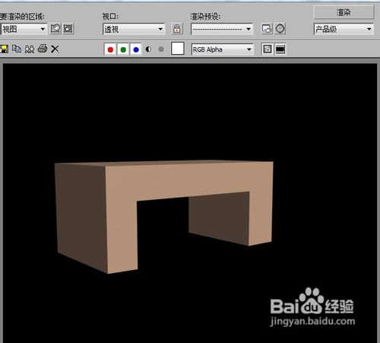
Task: Click the edit region icon
Action: click(55, 29)
